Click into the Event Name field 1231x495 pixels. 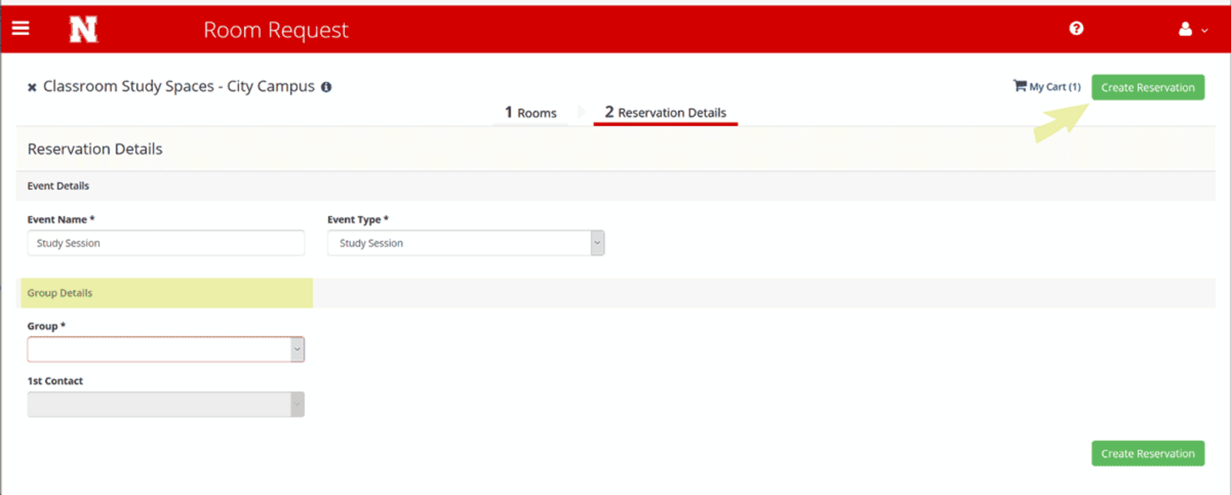(165, 243)
